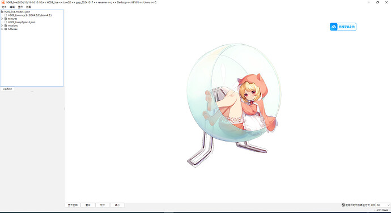Expand the textures folder arrow
Screen dimensions: 391x213
pyautogui.click(x=2, y=19)
